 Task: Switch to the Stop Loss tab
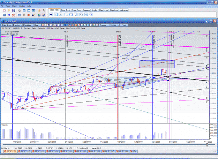click(114, 10)
